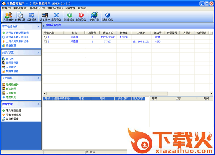This screenshot has width=215, height=155.
Task: Click IP address 192.168.1.201 cell
Action: coord(141,41)
